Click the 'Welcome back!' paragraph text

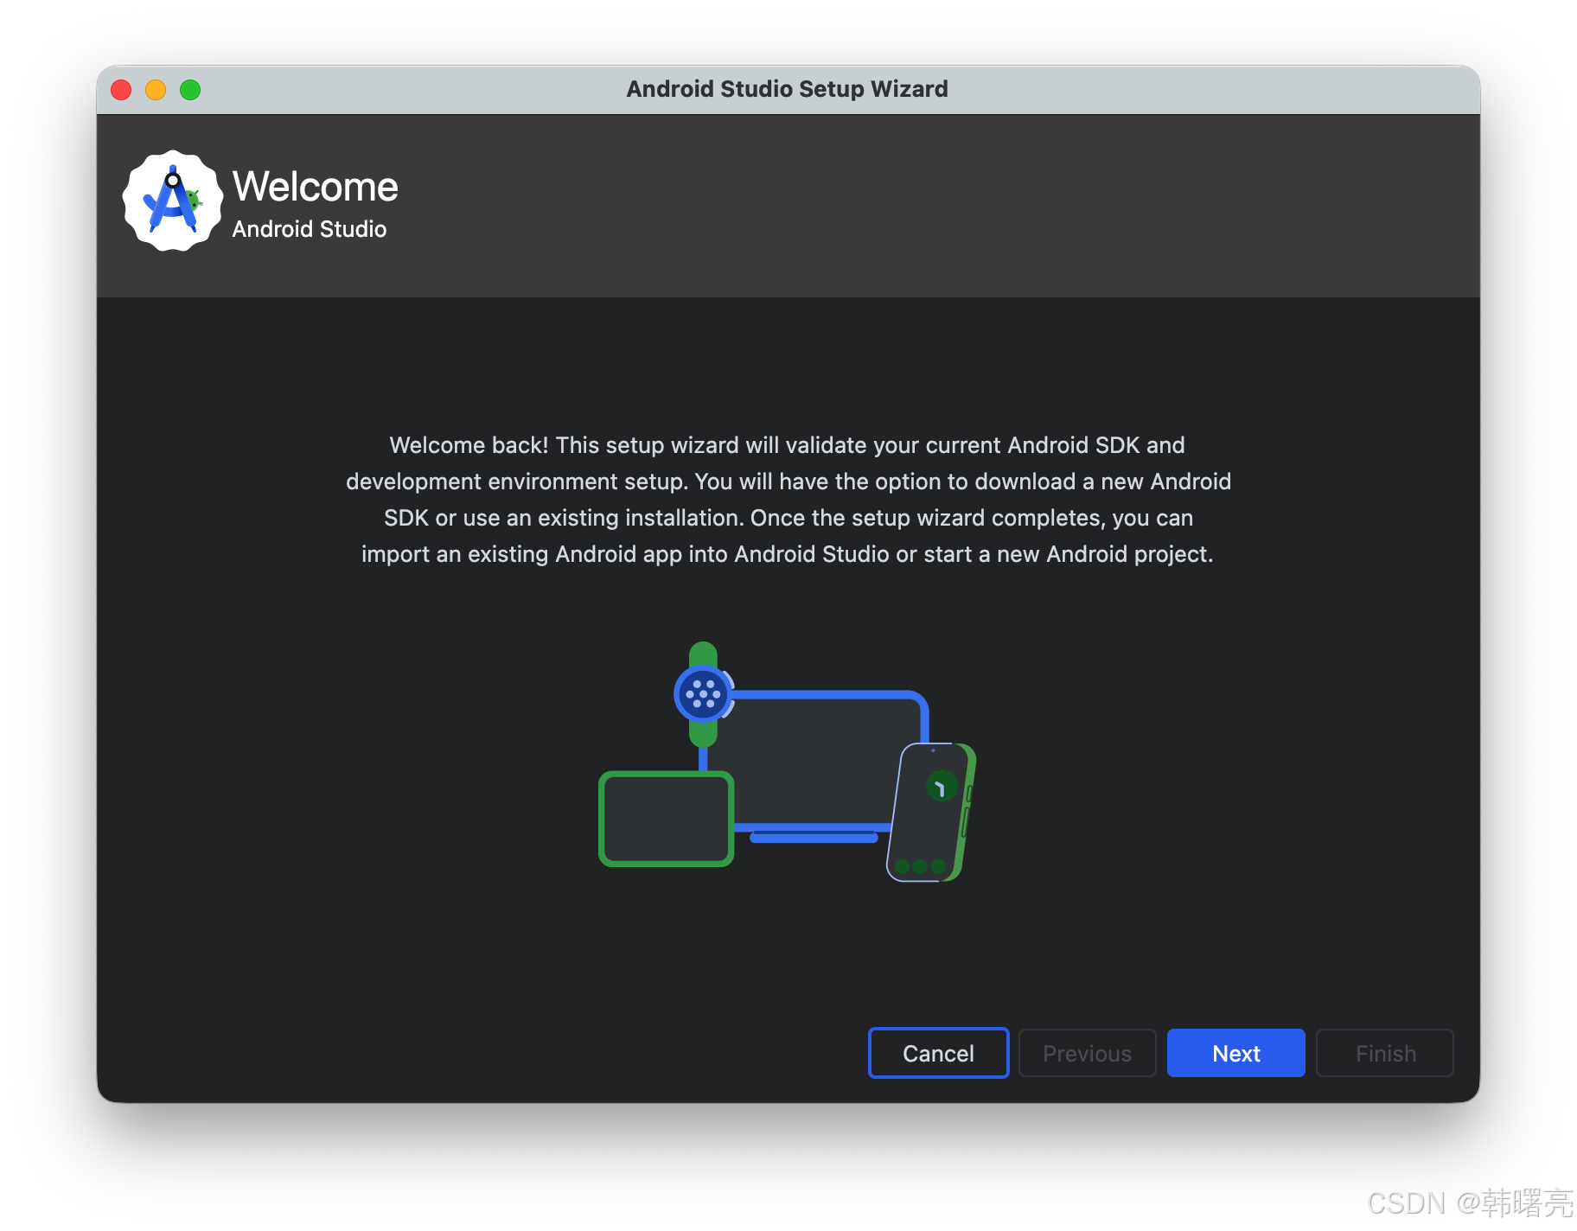tap(788, 500)
